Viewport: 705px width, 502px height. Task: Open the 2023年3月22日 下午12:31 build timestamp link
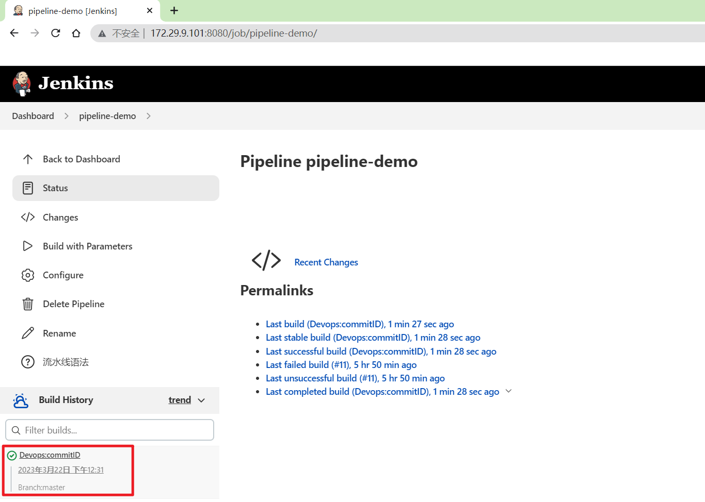[x=61, y=470]
